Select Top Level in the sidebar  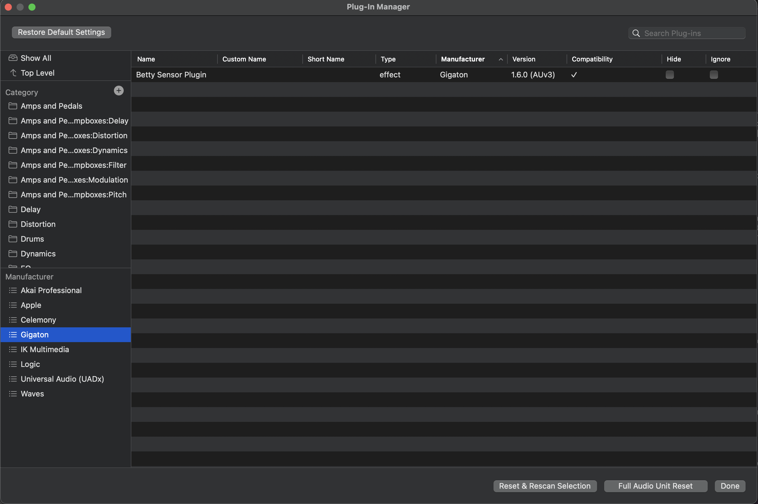(37, 73)
